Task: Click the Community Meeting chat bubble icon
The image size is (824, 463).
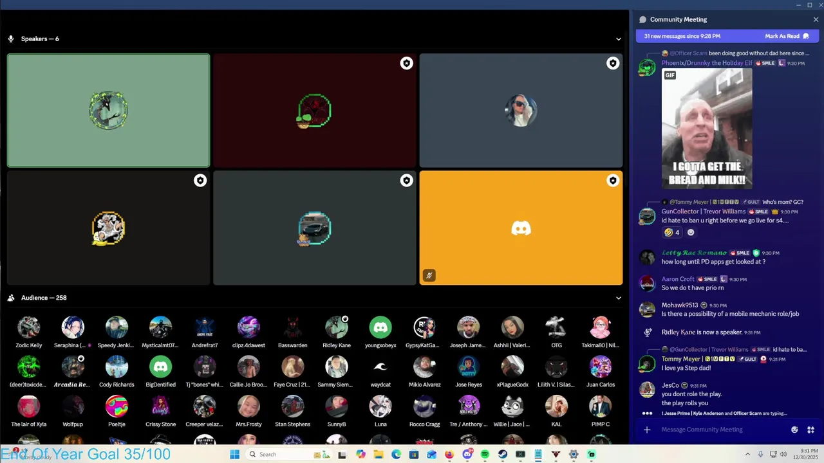Action: point(642,19)
